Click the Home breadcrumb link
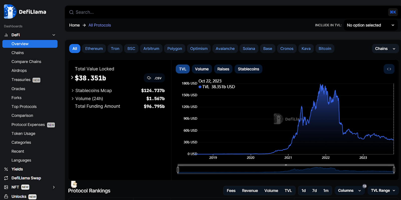Image resolution: width=401 pixels, height=200 pixels. 74,25
